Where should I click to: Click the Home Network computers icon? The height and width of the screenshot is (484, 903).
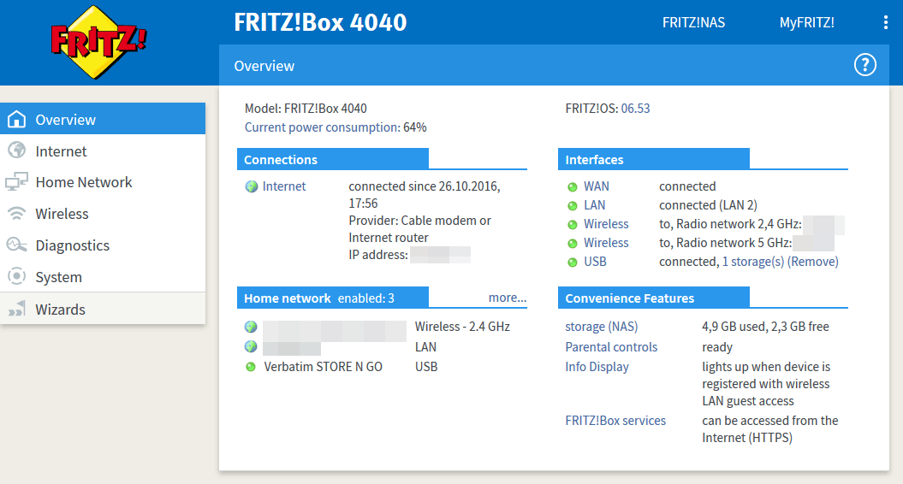17,182
